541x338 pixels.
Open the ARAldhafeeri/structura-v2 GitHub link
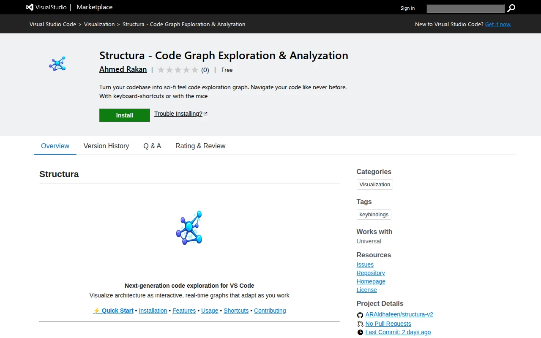pyautogui.click(x=399, y=314)
